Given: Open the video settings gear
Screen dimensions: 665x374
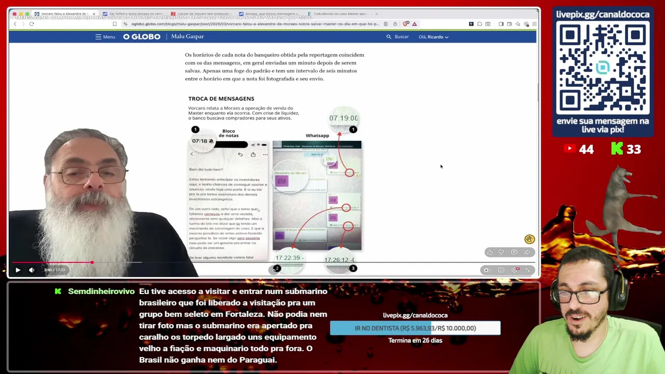Looking at the screenshot, I should [x=515, y=270].
